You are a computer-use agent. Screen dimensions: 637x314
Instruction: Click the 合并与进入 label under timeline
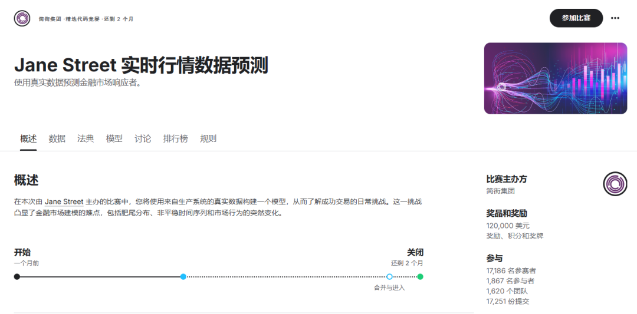[x=390, y=288]
